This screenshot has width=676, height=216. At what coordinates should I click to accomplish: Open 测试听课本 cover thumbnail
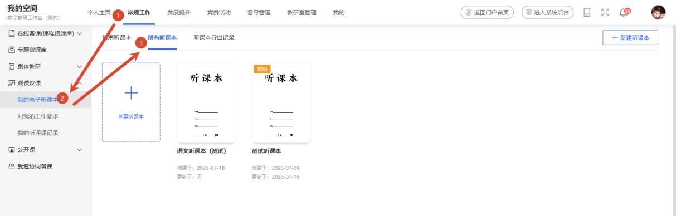coord(281,102)
